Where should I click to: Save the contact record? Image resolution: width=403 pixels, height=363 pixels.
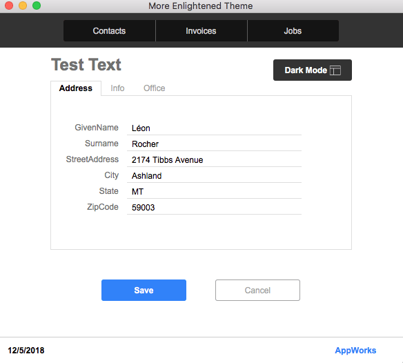pos(144,291)
